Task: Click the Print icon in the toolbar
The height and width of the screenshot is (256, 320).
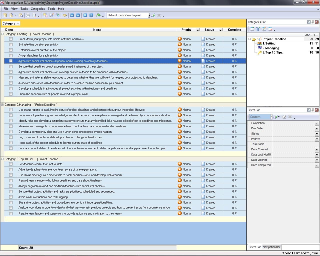Action: (28, 15)
